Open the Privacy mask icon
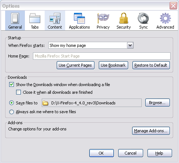 [x=103, y=18]
